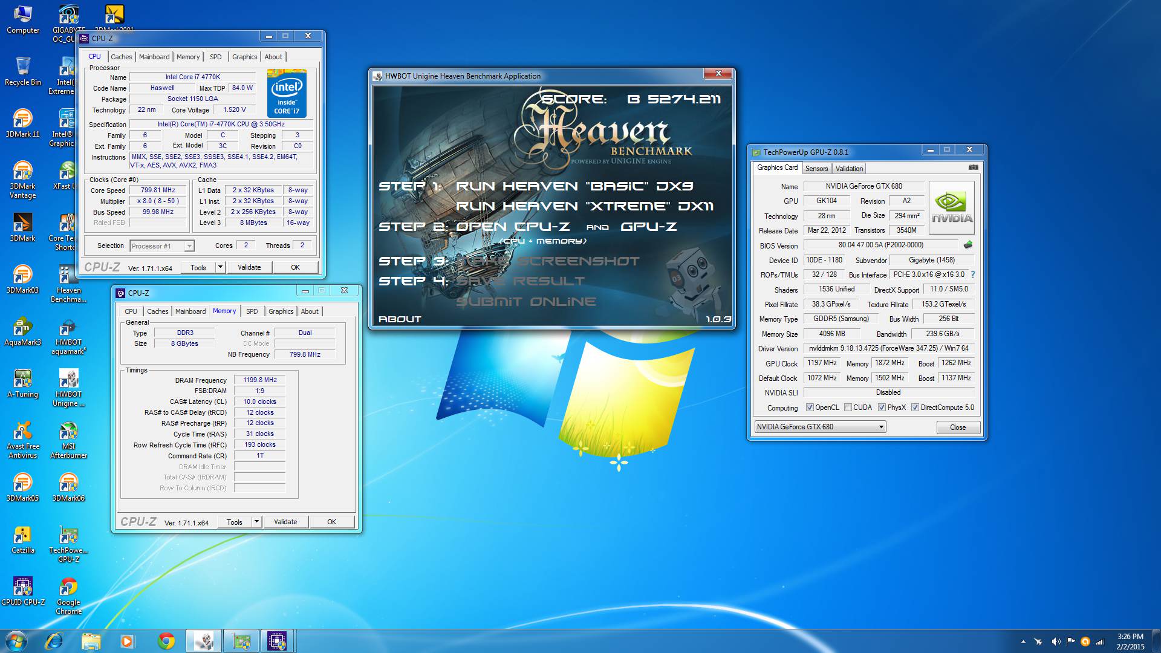The height and width of the screenshot is (653, 1161).
Task: Open Tools dropdown arrow in top CPU-Z
Action: 220,267
